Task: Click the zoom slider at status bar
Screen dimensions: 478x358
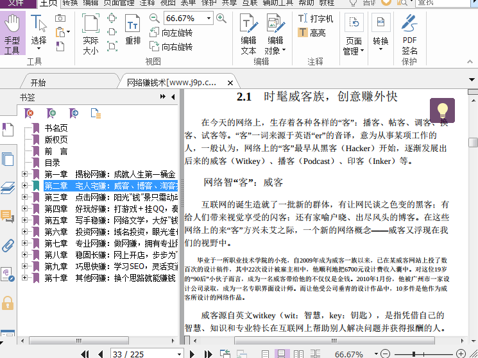Action: point(414,354)
